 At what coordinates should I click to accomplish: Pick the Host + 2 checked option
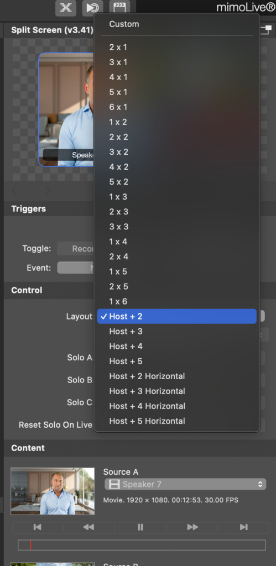point(177,316)
